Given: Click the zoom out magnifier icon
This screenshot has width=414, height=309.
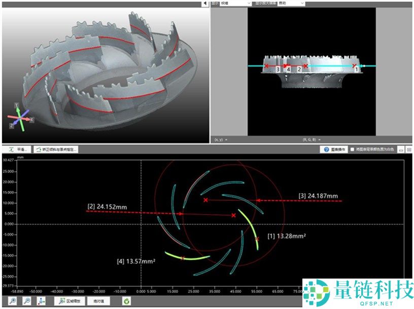Looking at the screenshot, I should pos(27,300).
